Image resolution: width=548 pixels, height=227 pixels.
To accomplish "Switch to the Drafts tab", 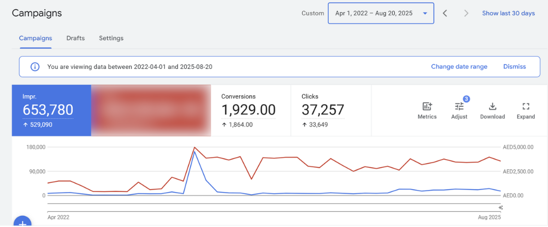I will point(76,38).
